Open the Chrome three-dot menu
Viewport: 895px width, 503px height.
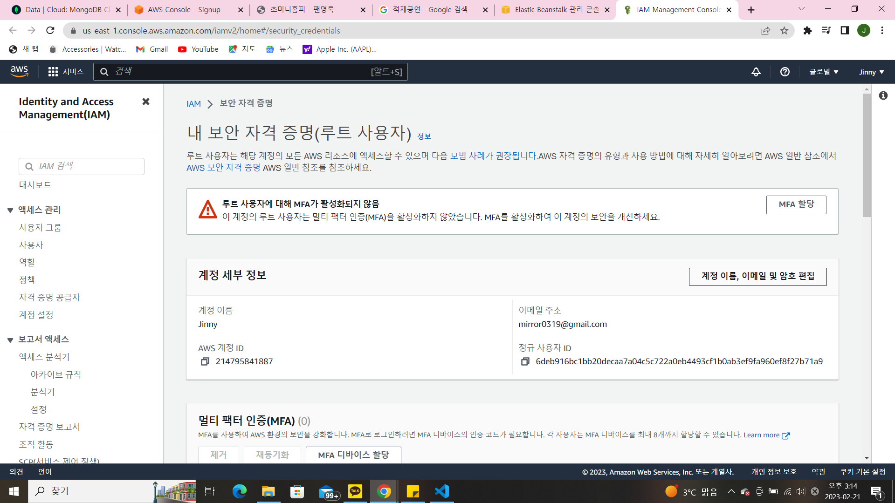tap(882, 30)
